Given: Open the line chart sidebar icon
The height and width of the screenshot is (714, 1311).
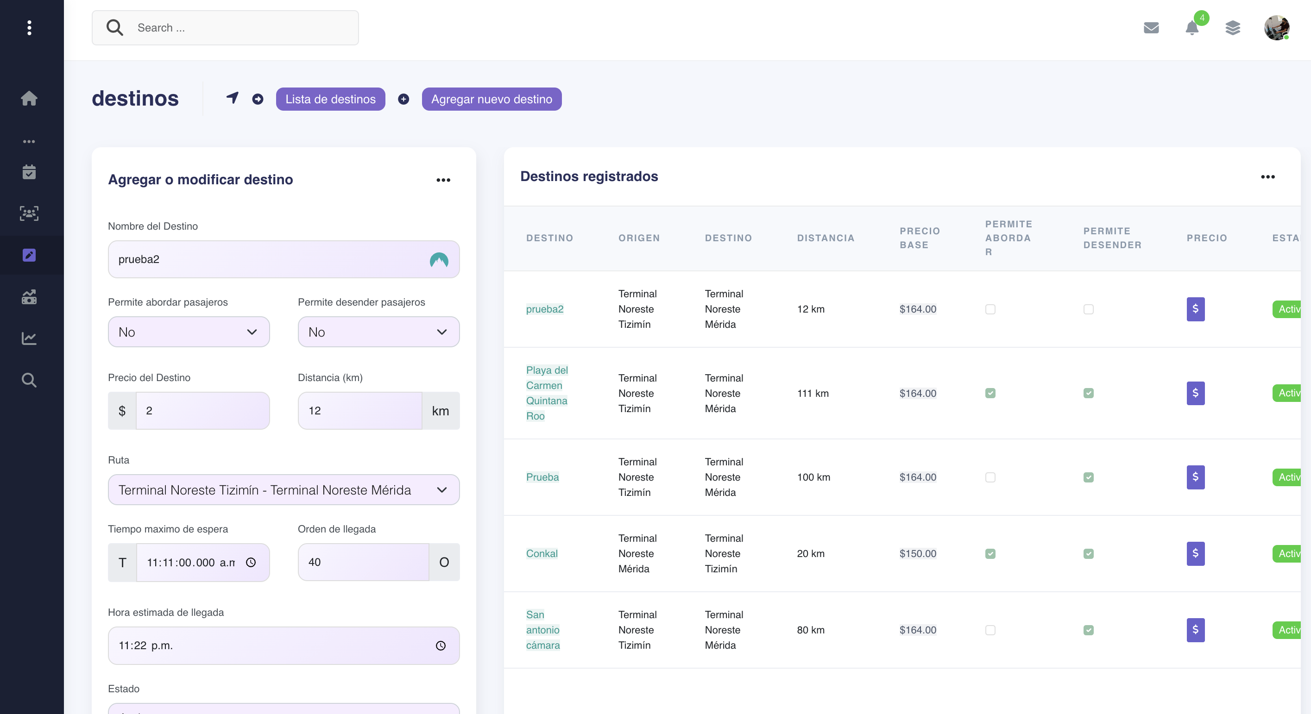Looking at the screenshot, I should point(29,338).
